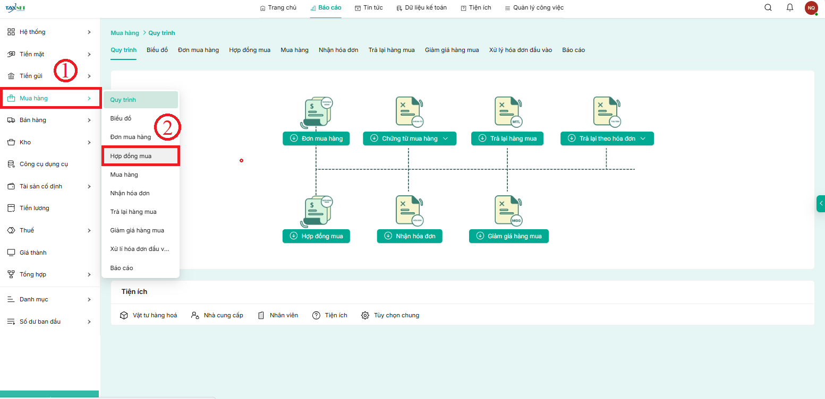Click the Giảm giá hàng mua icon
Screen dimensions: 825x399
508,211
